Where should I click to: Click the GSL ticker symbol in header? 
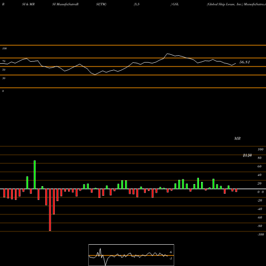click(176, 4)
